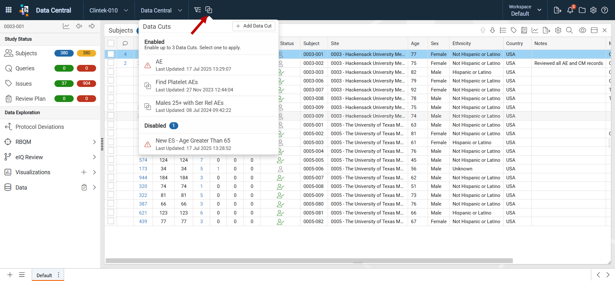Open notifications bell icon
615x281 pixels.
coord(570,10)
